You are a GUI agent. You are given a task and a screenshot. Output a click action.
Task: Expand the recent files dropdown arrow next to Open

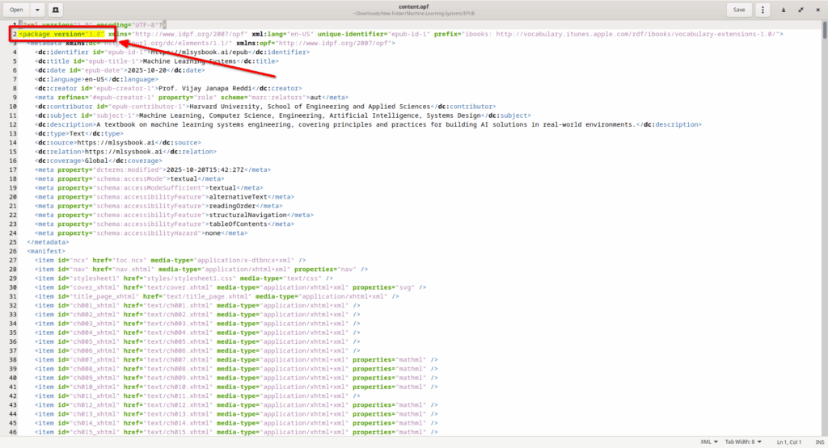point(37,10)
